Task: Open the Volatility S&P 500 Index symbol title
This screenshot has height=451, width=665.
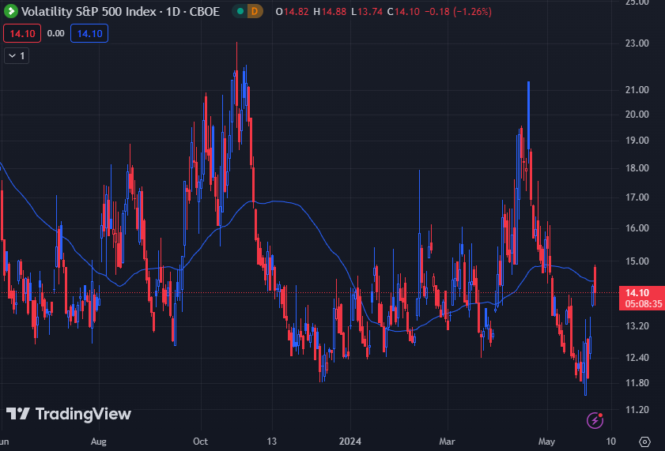Action: 120,11
